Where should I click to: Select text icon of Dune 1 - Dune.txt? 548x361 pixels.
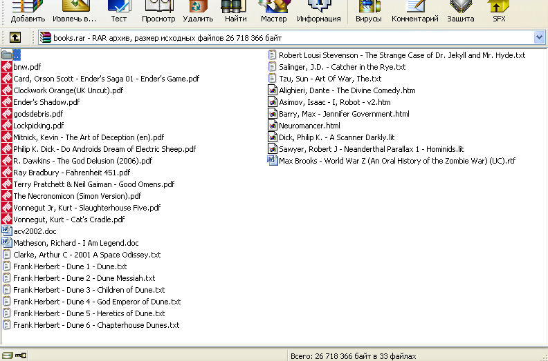click(x=7, y=266)
